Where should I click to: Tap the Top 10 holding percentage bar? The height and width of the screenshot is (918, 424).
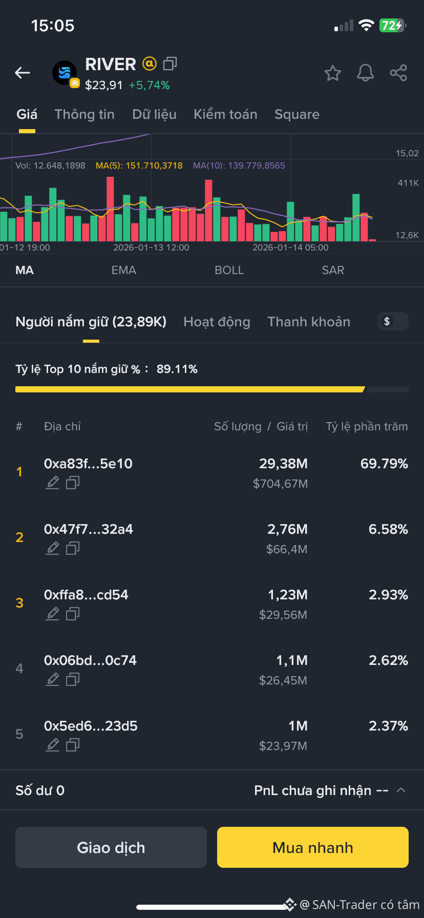(212, 389)
